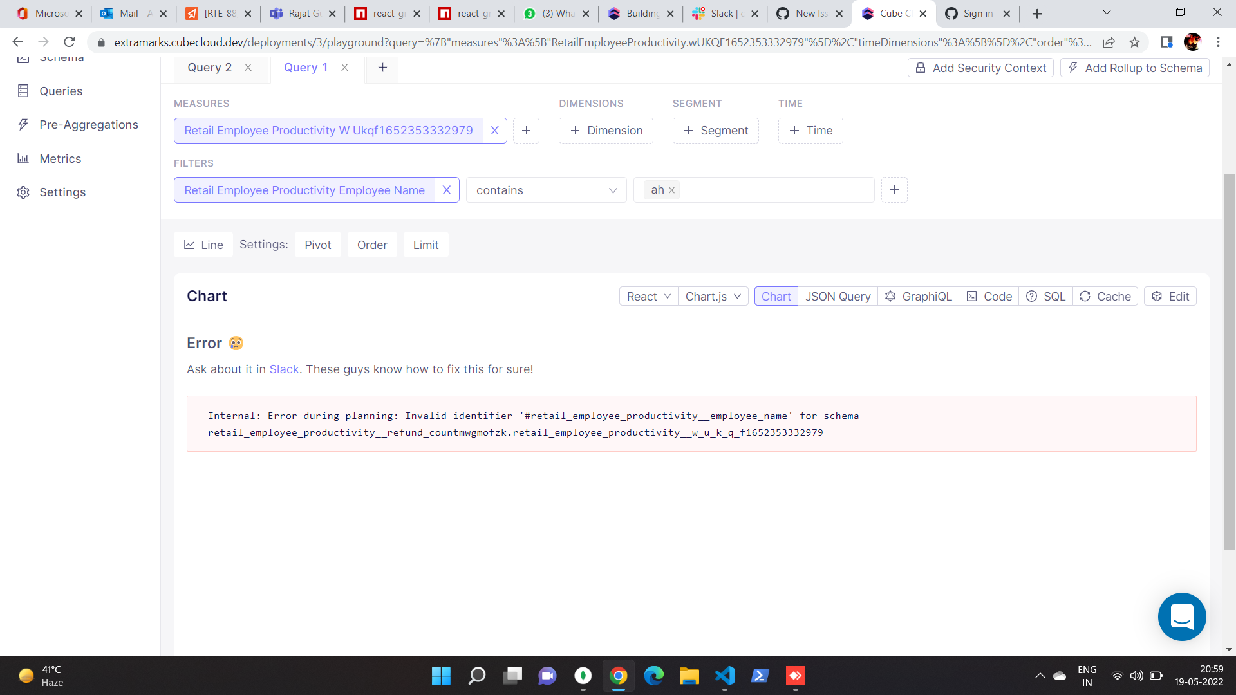1236x695 pixels.
Task: Close the Query 2 tab
Action: (x=248, y=68)
